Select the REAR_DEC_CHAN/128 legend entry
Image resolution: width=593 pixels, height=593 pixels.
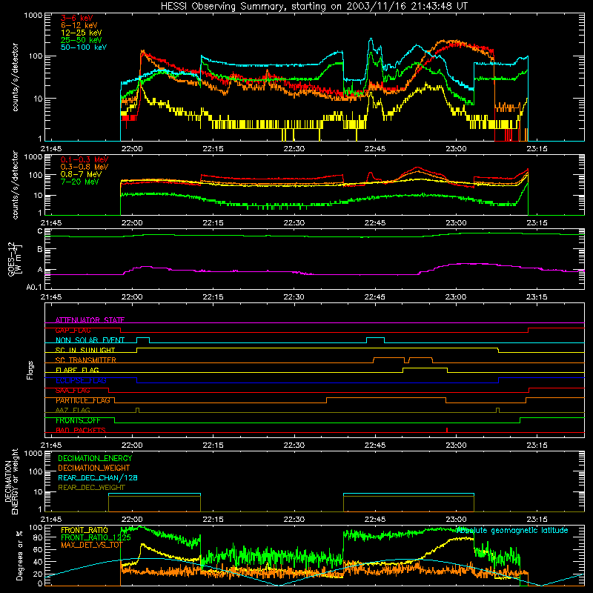pyautogui.click(x=98, y=477)
